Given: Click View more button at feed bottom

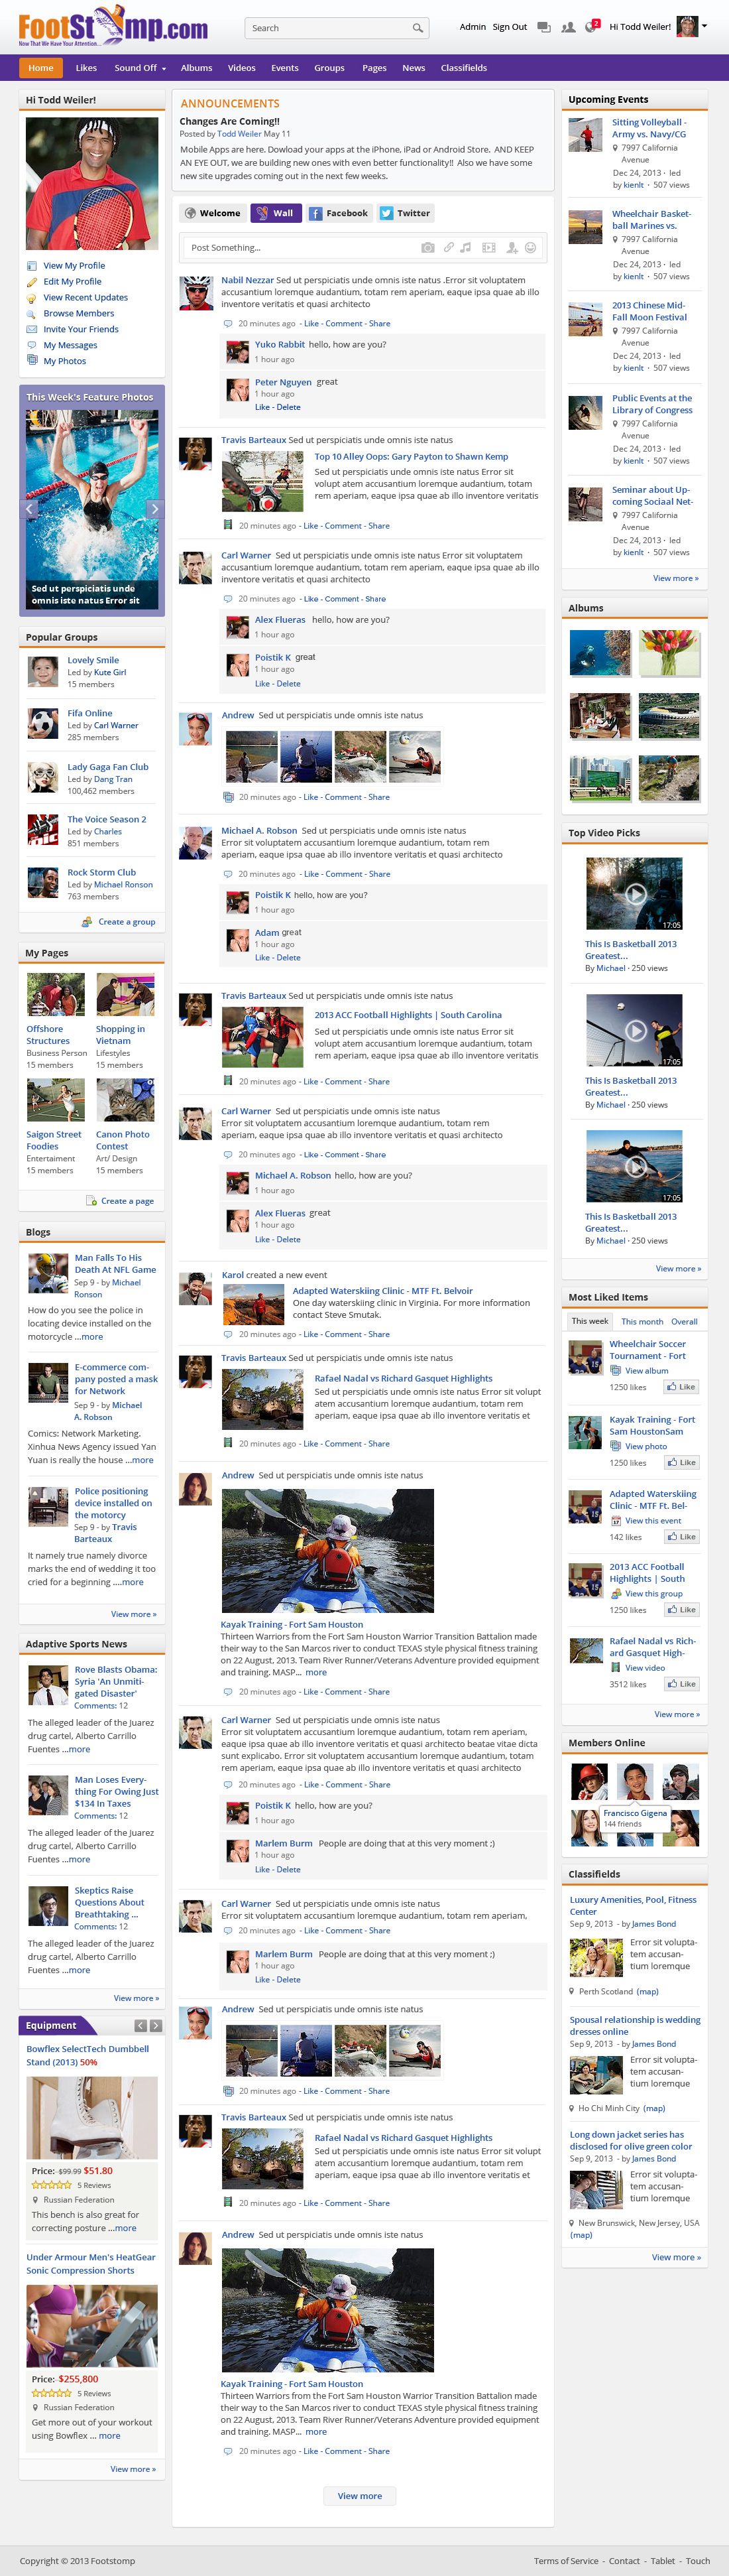Looking at the screenshot, I should coord(359,2496).
